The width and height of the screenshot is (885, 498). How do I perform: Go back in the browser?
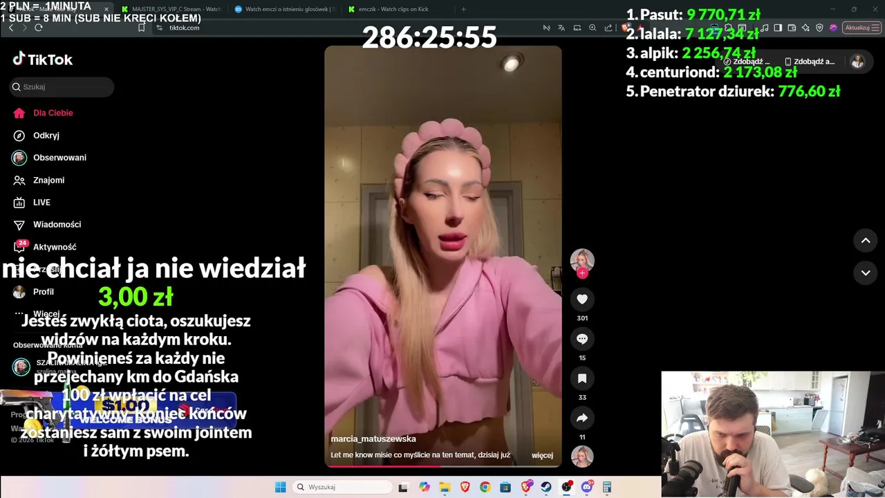click(11, 28)
